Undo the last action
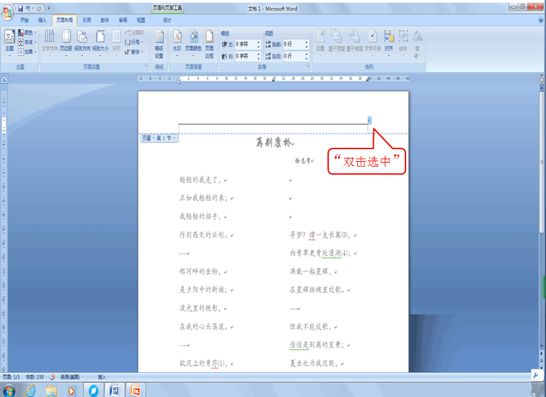 coord(28,8)
